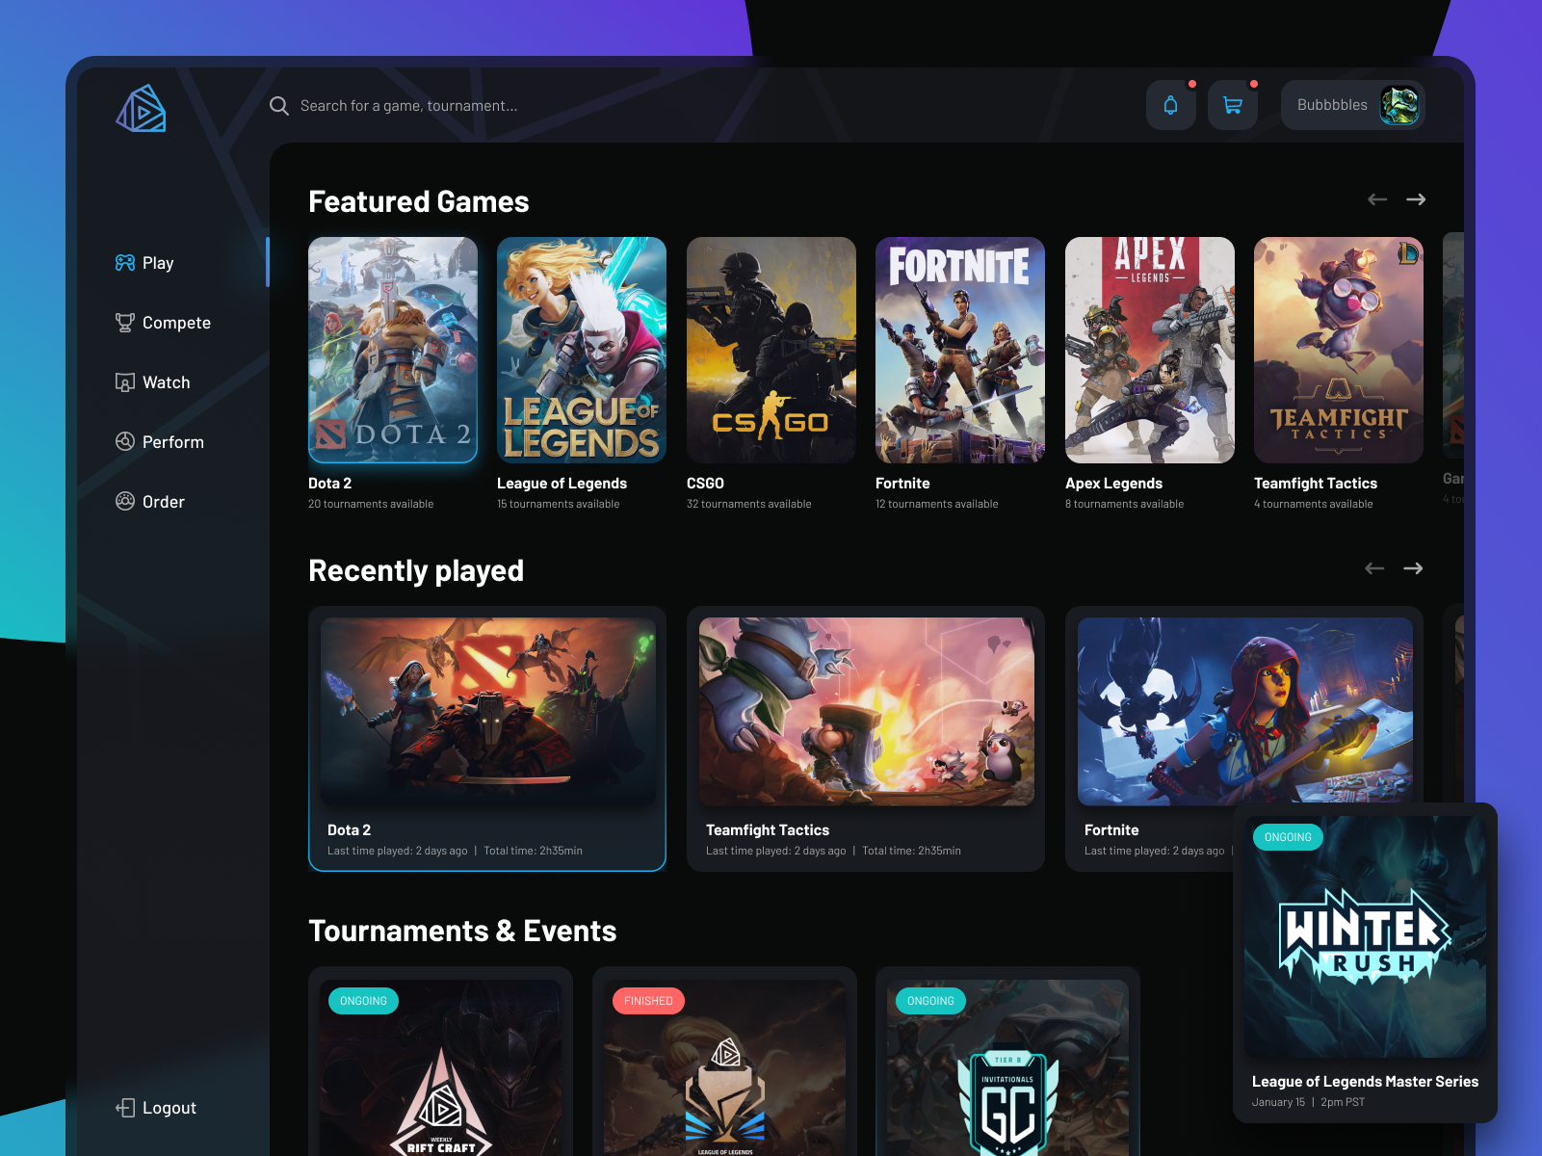
Task: Open the Perform section
Action: (x=173, y=442)
